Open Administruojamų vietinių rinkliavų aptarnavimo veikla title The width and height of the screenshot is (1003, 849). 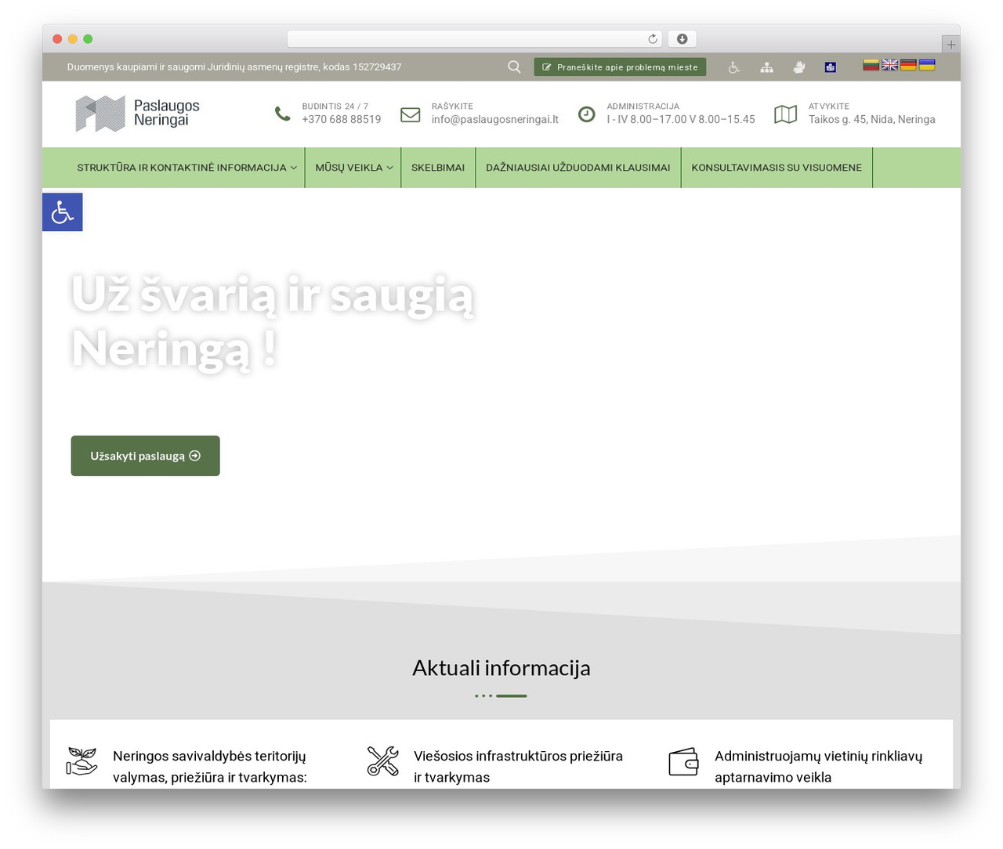818,767
